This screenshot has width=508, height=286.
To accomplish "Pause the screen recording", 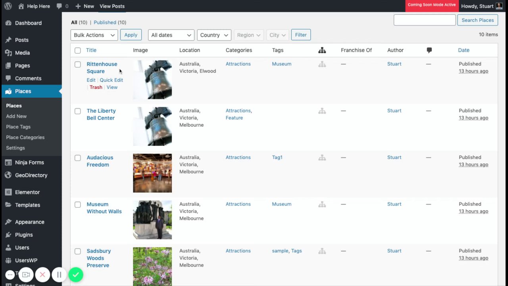I will tap(59, 274).
